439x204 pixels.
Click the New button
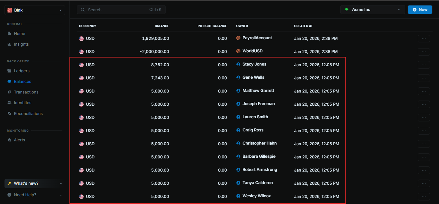[x=420, y=10]
